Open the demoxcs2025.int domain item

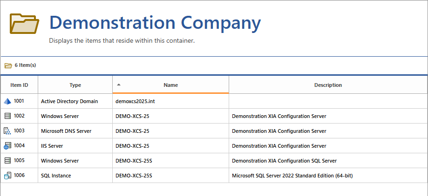tap(135, 101)
